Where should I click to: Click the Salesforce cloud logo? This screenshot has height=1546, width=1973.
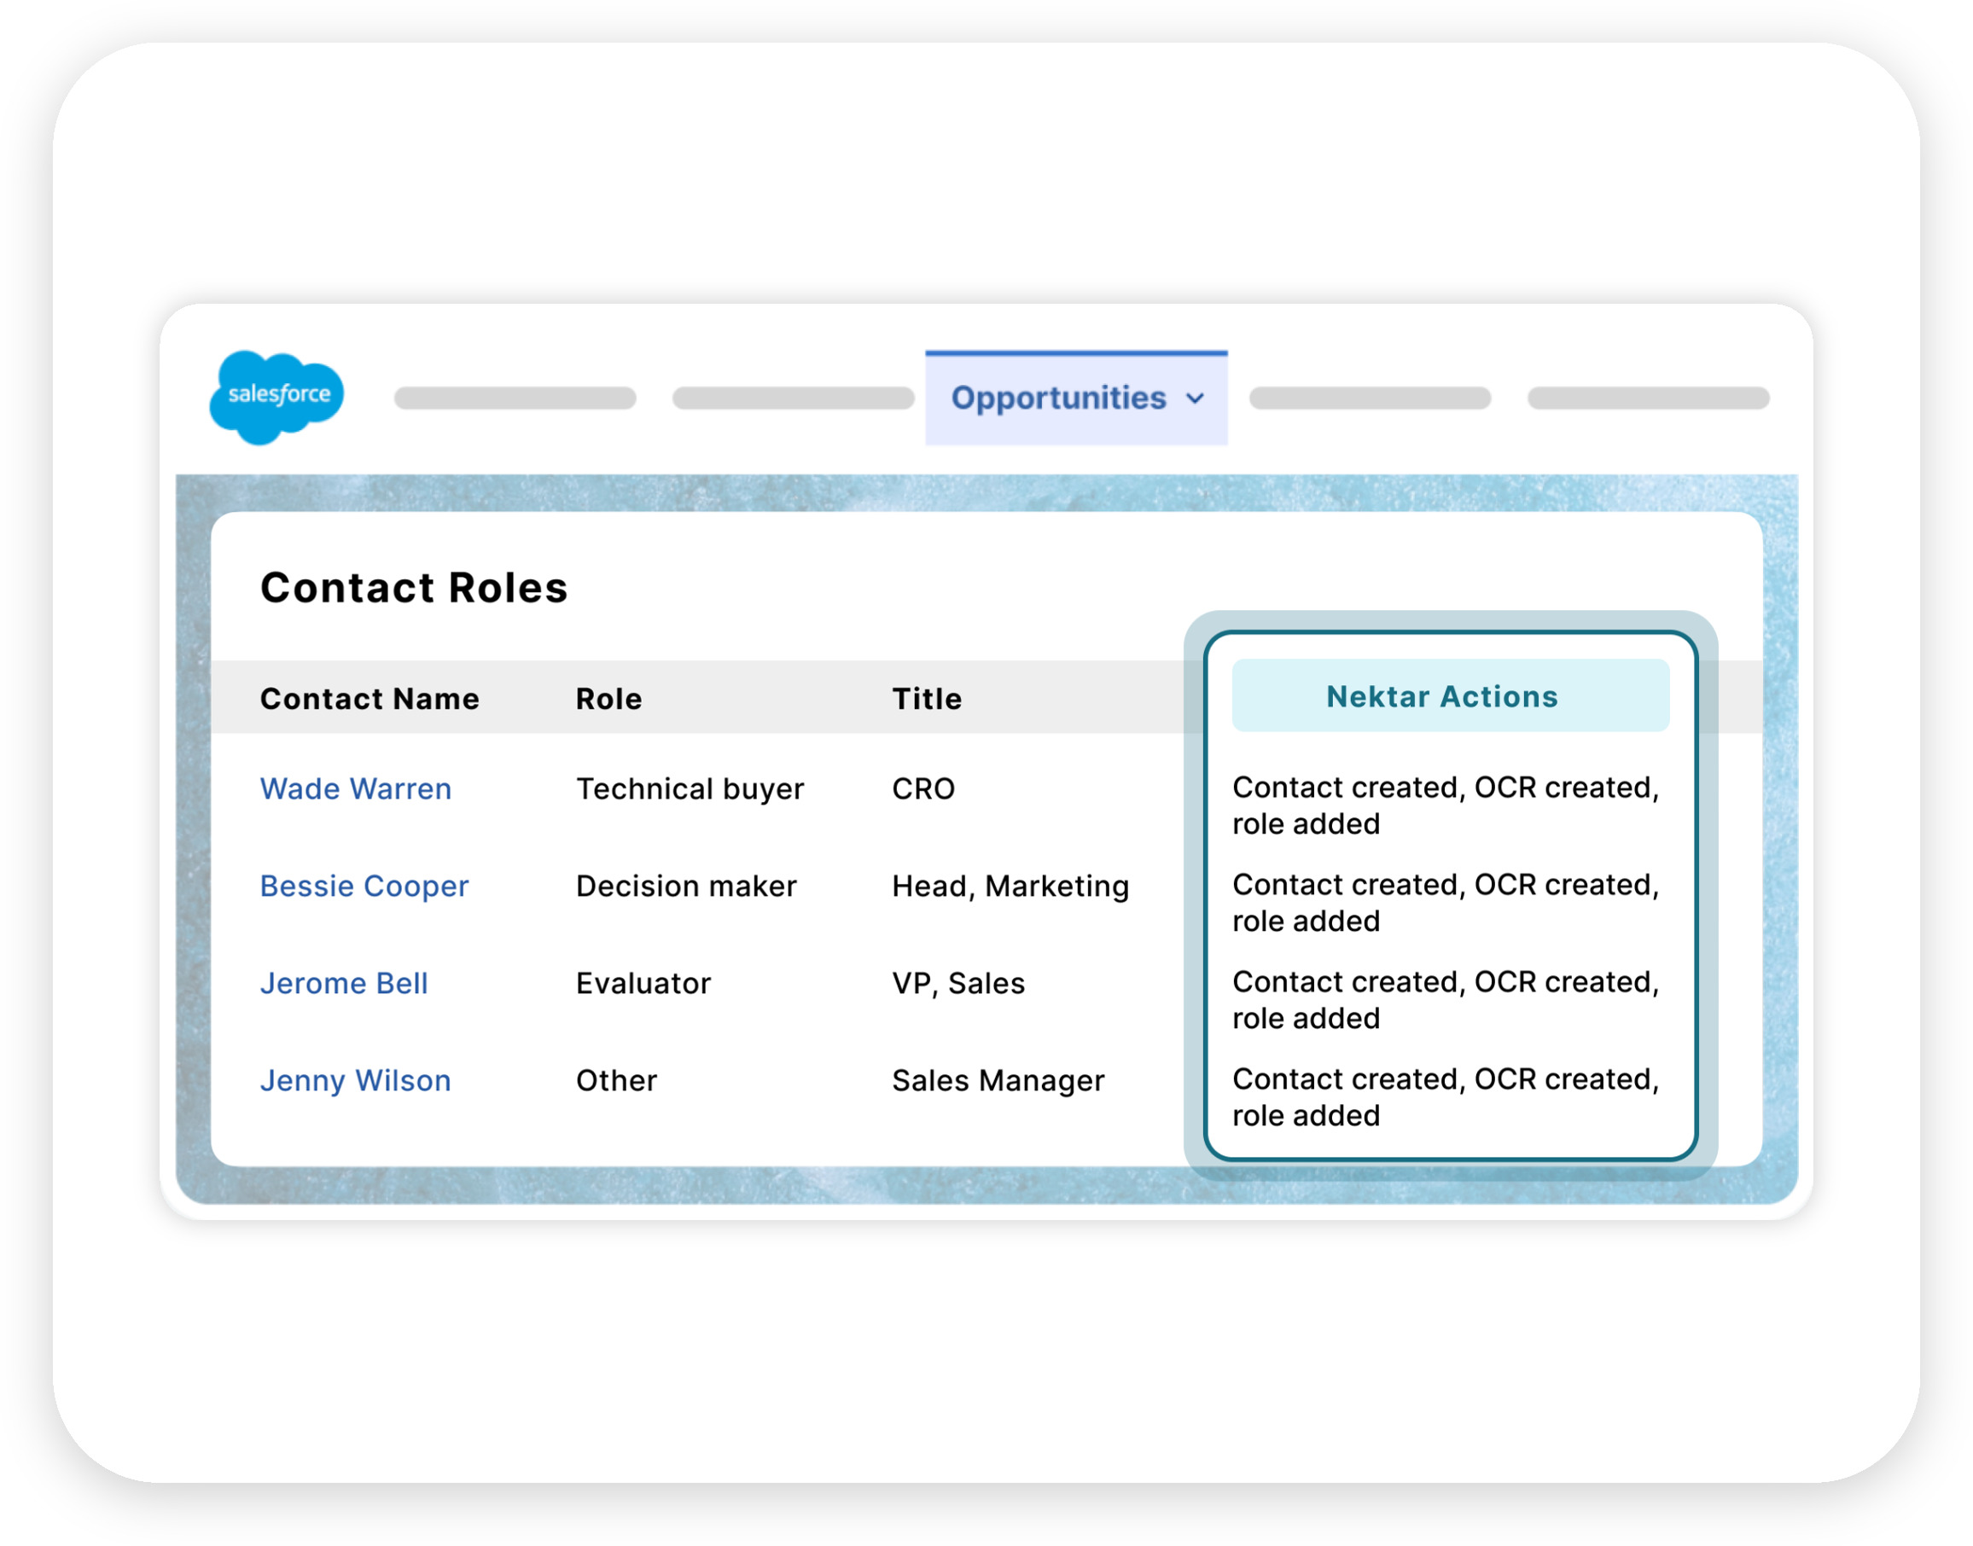click(x=276, y=397)
